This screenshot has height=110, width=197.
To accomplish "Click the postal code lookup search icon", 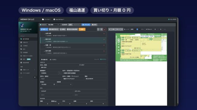I will pyautogui.click(x=60, y=73).
